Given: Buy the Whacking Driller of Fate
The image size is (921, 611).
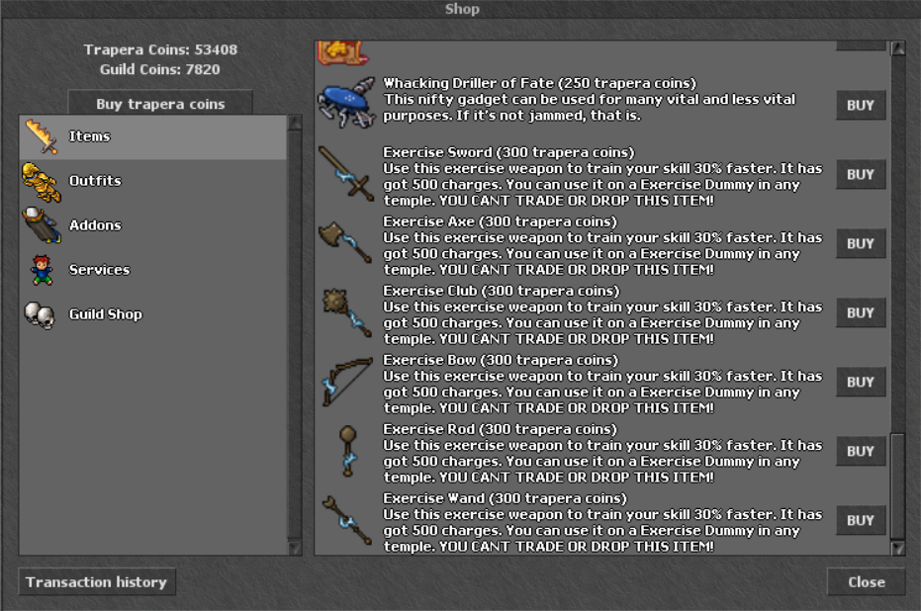Looking at the screenshot, I should point(861,105).
